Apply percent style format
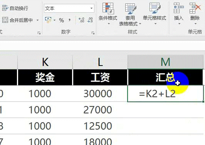205x145 pixels. tap(62, 21)
